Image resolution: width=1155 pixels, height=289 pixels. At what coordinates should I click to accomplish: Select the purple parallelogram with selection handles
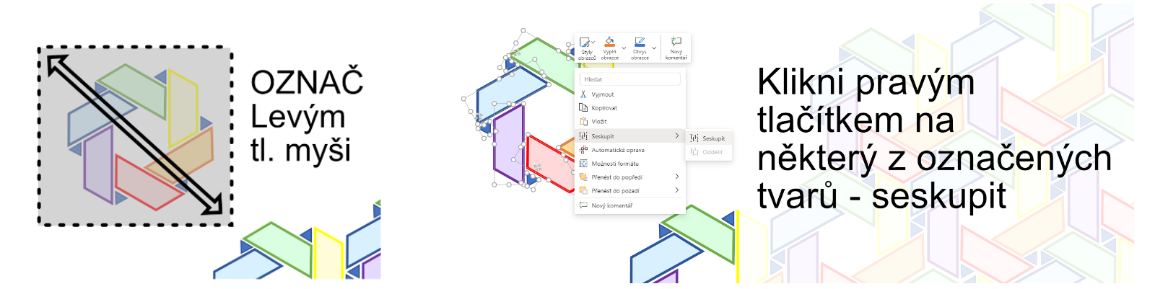(507, 143)
